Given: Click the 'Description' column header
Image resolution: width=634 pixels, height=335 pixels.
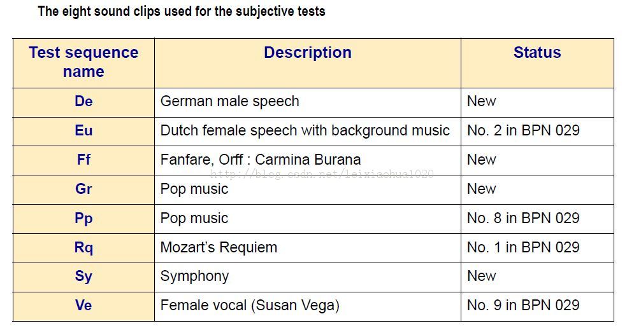Looking at the screenshot, I should [308, 53].
